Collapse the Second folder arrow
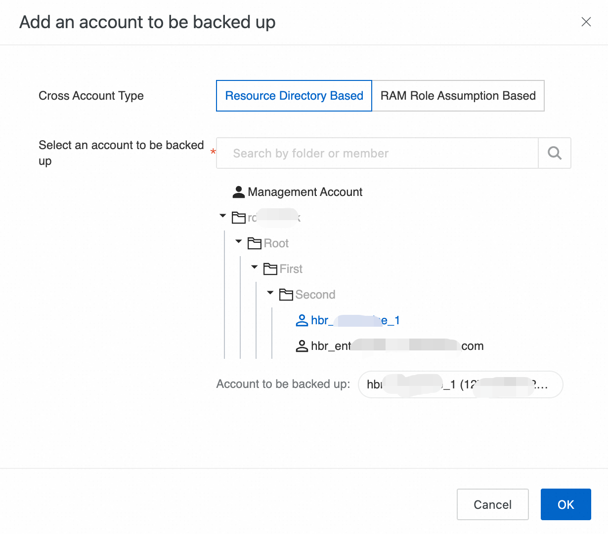This screenshot has width=608, height=534. coord(270,293)
